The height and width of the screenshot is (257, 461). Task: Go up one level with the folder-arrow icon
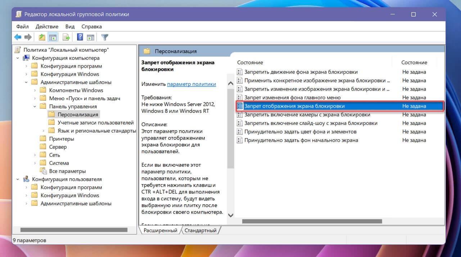tap(42, 37)
